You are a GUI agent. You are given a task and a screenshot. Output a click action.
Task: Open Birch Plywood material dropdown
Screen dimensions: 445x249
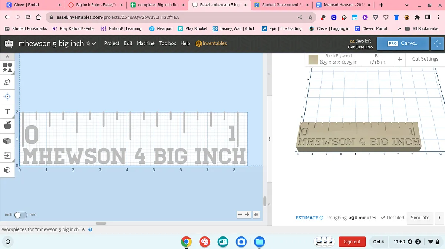pos(338,59)
